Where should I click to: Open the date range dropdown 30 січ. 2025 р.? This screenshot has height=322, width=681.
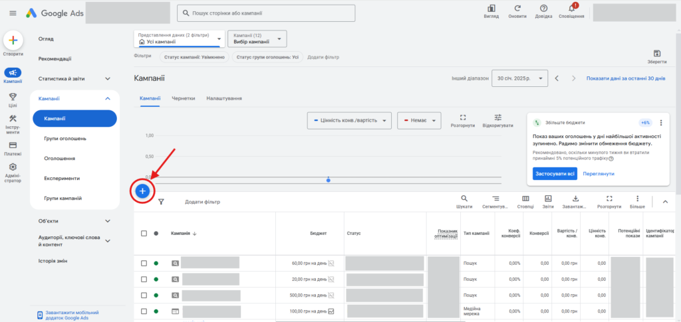click(x=519, y=78)
